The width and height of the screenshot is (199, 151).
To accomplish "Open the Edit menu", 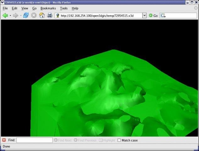I will click(x=14, y=9).
